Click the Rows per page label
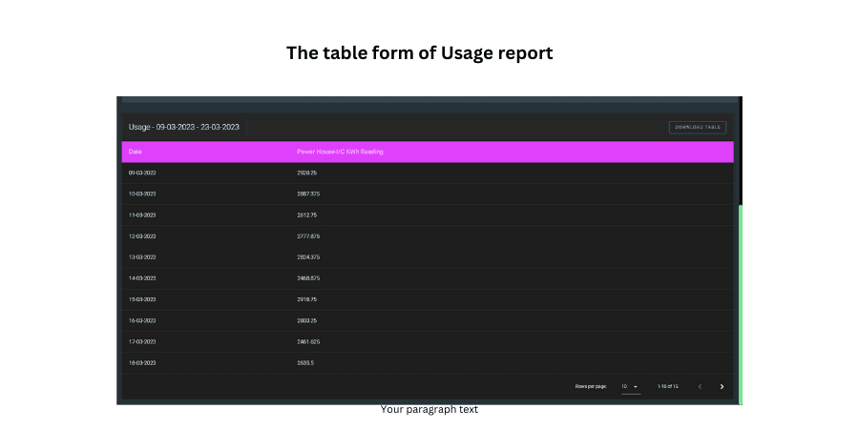This screenshot has width=859, height=429. (x=591, y=386)
